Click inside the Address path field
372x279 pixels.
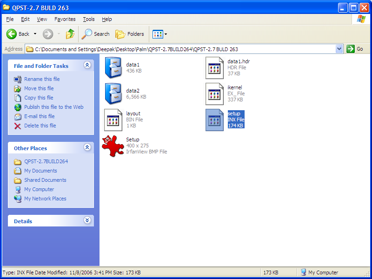tap(180, 49)
